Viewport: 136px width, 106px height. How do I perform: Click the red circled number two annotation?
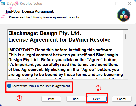[x=98, y=88]
